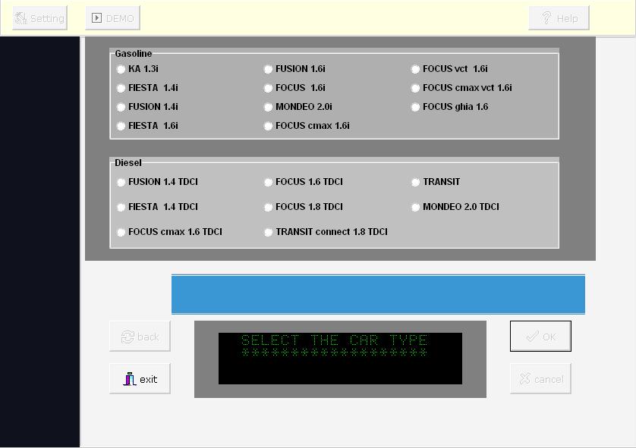This screenshot has height=448, width=636.
Task: Open the Help button
Action: point(559,18)
